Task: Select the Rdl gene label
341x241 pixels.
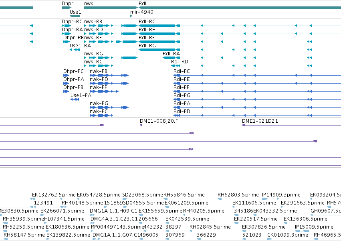Action: pos(142,4)
